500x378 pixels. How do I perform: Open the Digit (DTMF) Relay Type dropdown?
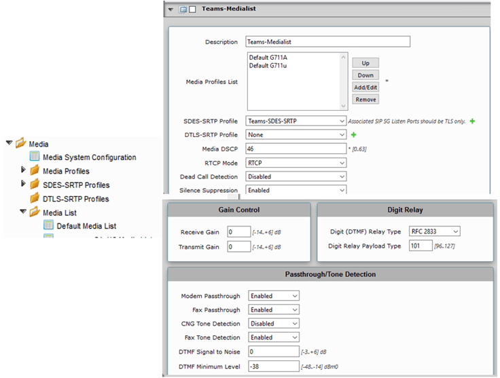tap(434, 231)
